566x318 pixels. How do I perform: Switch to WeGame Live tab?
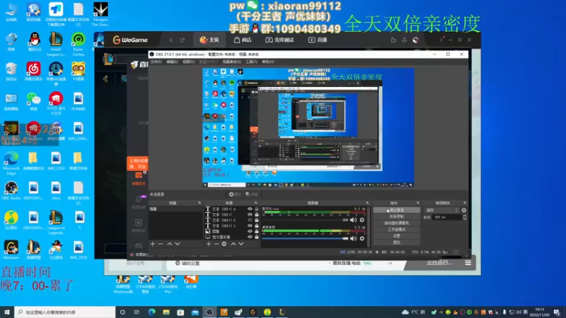317,40
